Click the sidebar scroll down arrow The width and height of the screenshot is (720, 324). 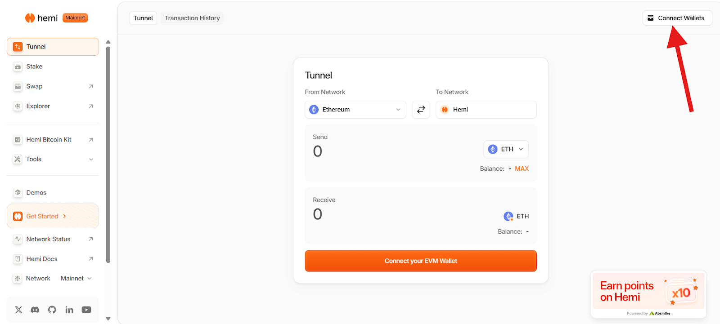[108, 319]
